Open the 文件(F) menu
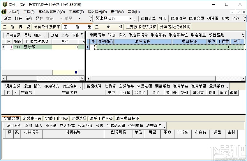The width and height of the screenshot is (247, 161). click(14, 12)
